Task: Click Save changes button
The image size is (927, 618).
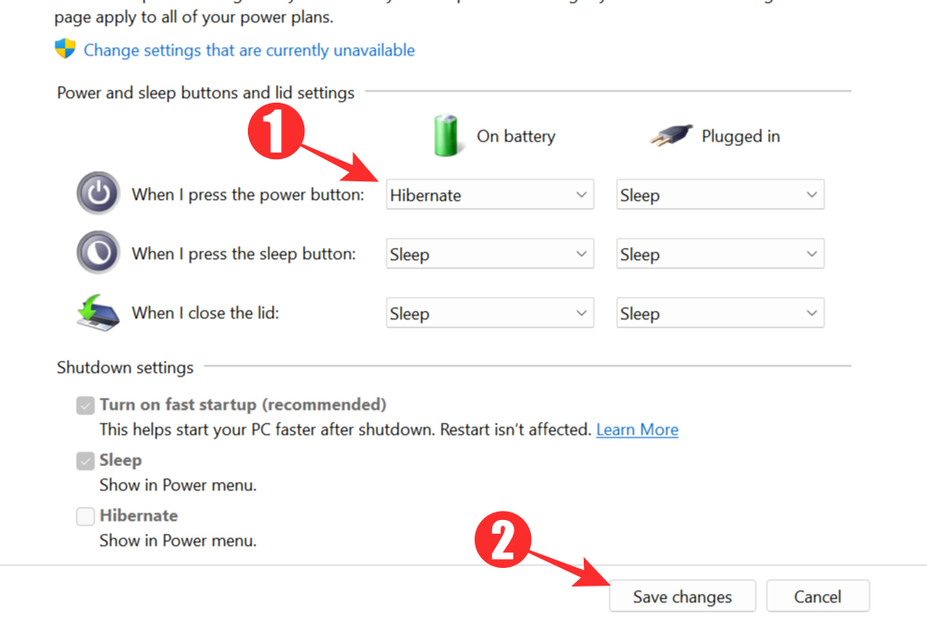Action: coord(682,597)
